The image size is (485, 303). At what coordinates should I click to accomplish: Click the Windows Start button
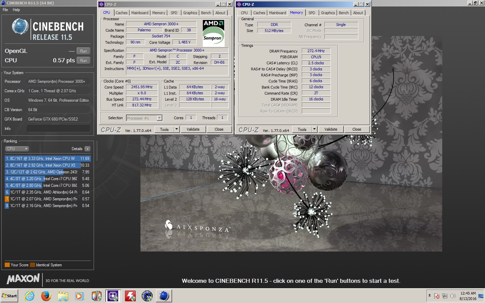[9, 296]
